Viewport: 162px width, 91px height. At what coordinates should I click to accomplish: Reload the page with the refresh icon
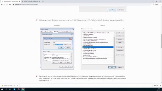[x=7, y=5]
